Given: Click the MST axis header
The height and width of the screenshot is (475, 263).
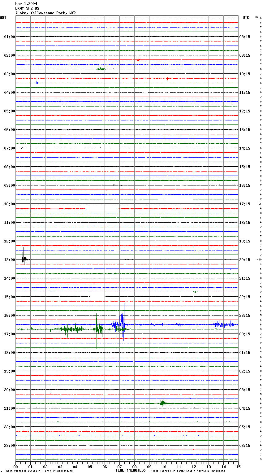Looking at the screenshot, I should click(x=3, y=18).
